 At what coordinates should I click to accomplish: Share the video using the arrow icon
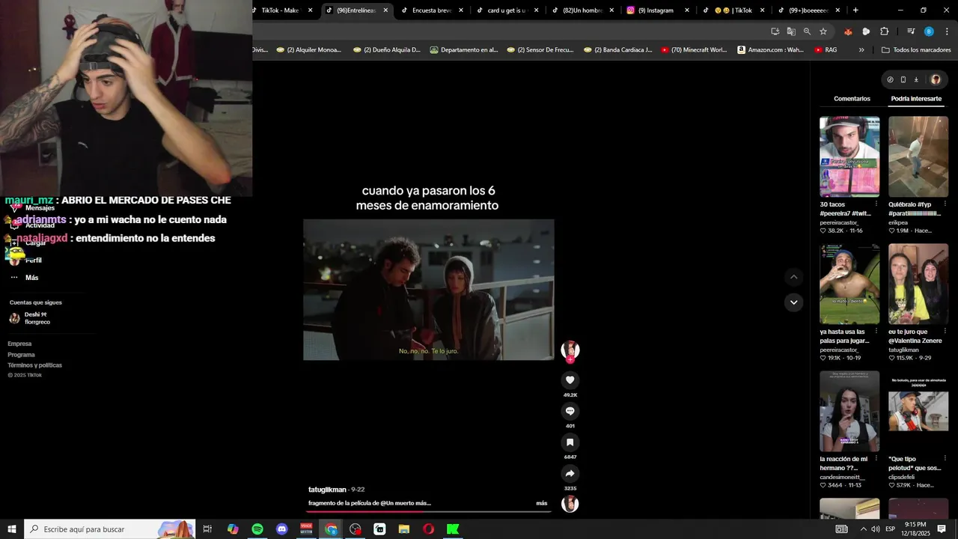570,473
